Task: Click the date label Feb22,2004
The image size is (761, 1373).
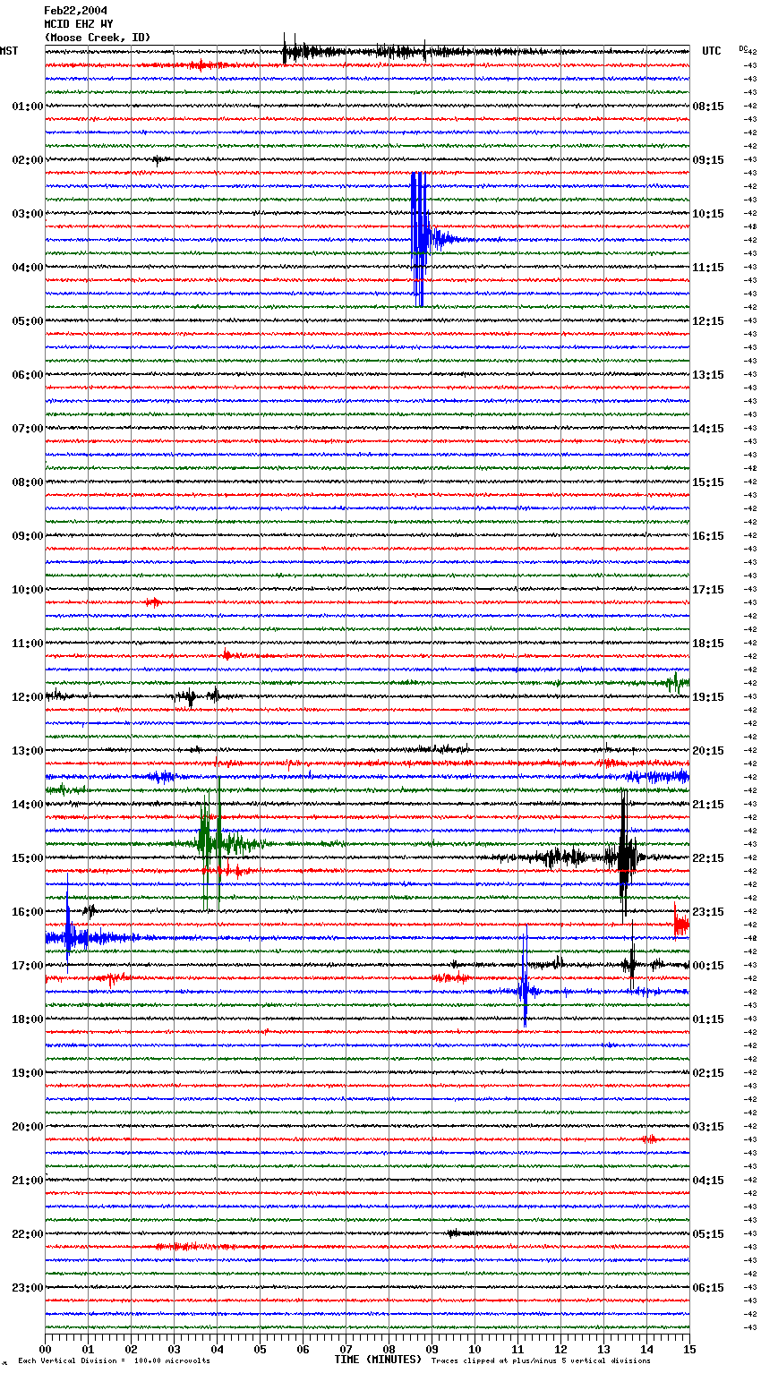Action: (76, 11)
